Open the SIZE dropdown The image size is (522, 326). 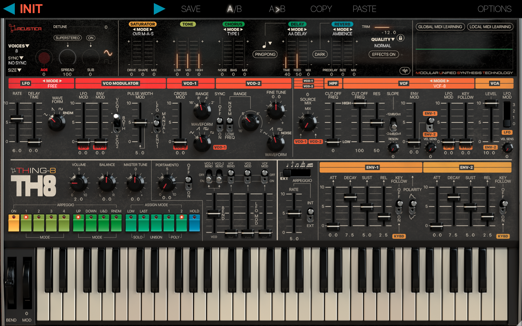15,70
